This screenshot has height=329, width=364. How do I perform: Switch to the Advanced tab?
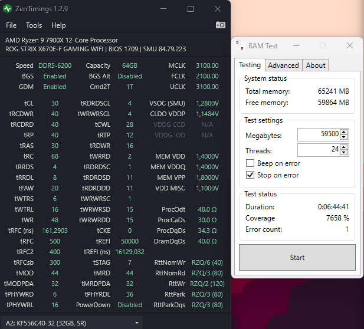283,65
